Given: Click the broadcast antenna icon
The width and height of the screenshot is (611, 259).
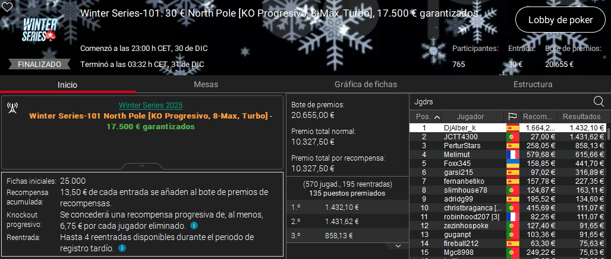Looking at the screenshot, I should tap(12, 108).
